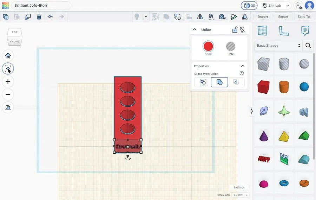Select the FRONT face of view cube

coord(14,41)
